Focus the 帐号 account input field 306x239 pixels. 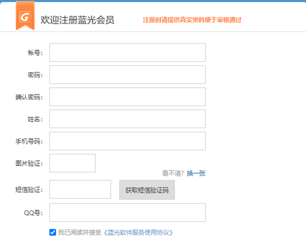coord(127,53)
